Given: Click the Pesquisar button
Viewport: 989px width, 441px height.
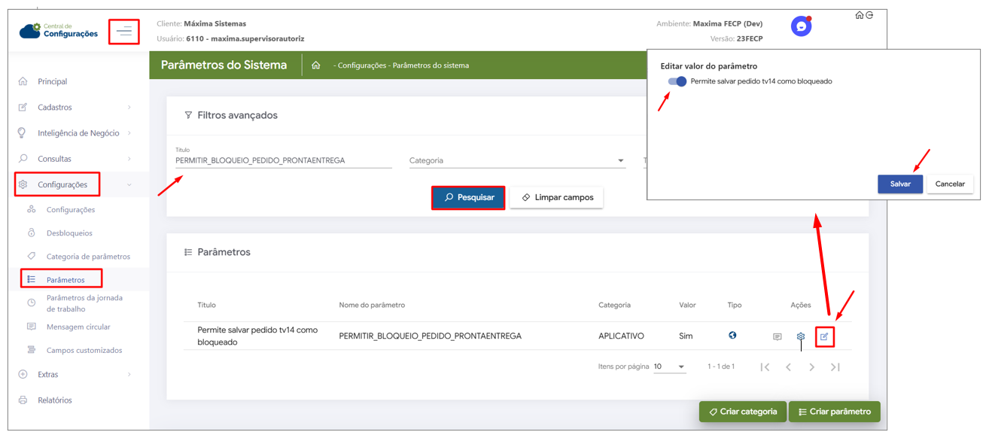Looking at the screenshot, I should pyautogui.click(x=468, y=197).
